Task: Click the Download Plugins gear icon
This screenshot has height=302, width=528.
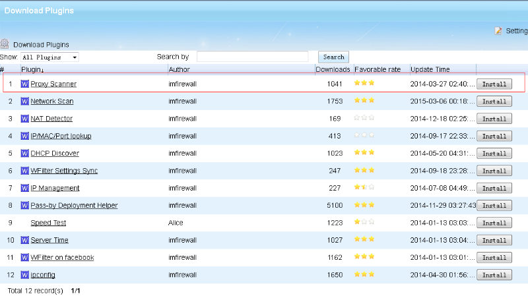Action: click(x=5, y=44)
